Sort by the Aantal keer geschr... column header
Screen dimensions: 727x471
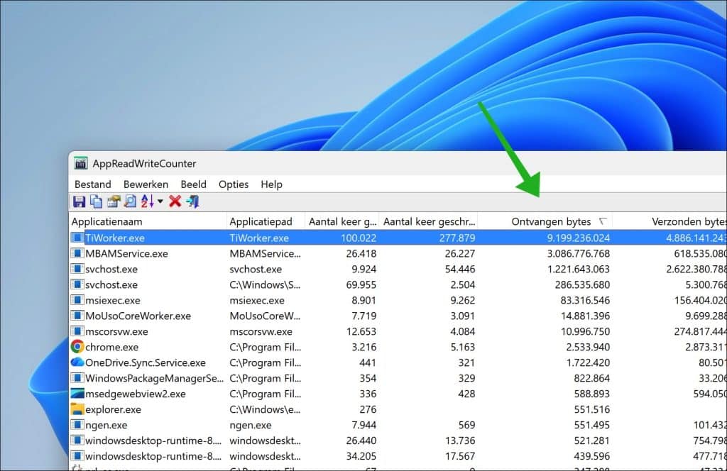tap(428, 221)
